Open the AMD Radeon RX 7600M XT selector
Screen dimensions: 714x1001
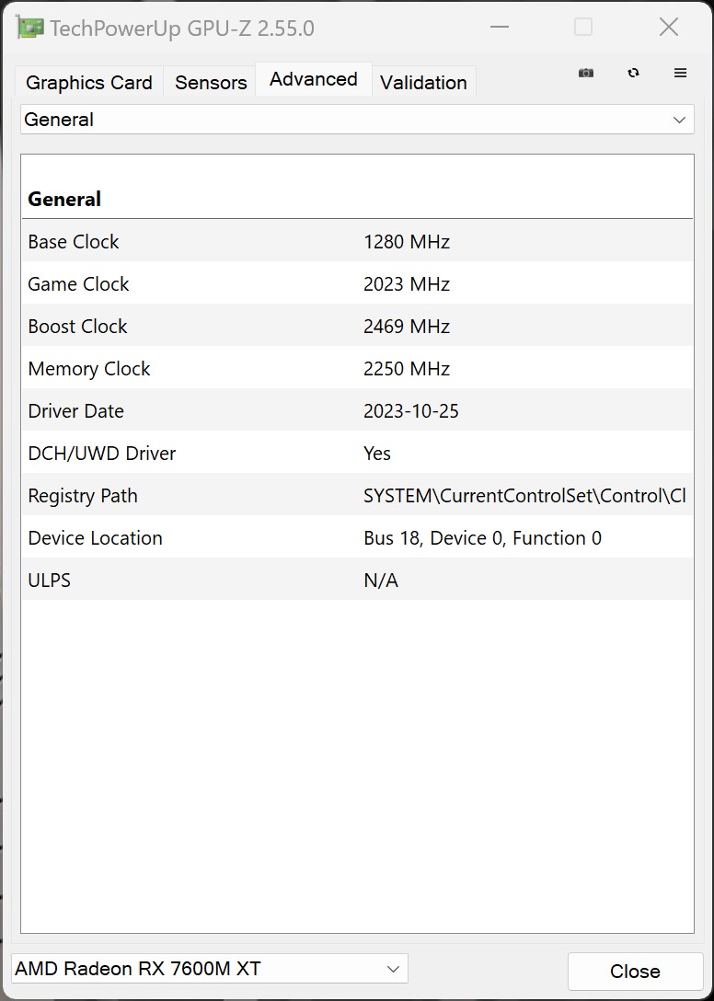[x=198, y=969]
